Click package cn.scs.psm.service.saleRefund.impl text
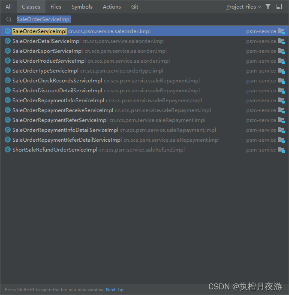Screen dimensions: 289x295 tap(142, 150)
